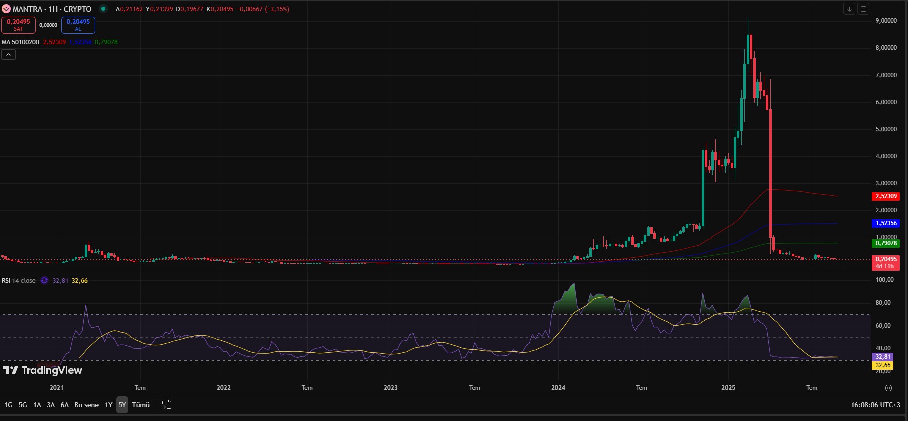Click the red 2,52309 MA price label
The width and height of the screenshot is (908, 421).
coord(886,196)
